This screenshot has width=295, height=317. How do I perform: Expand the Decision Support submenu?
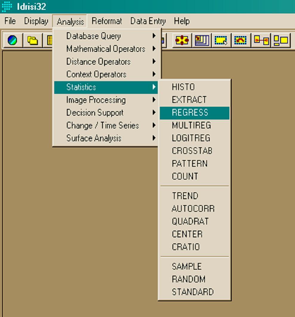(106, 113)
